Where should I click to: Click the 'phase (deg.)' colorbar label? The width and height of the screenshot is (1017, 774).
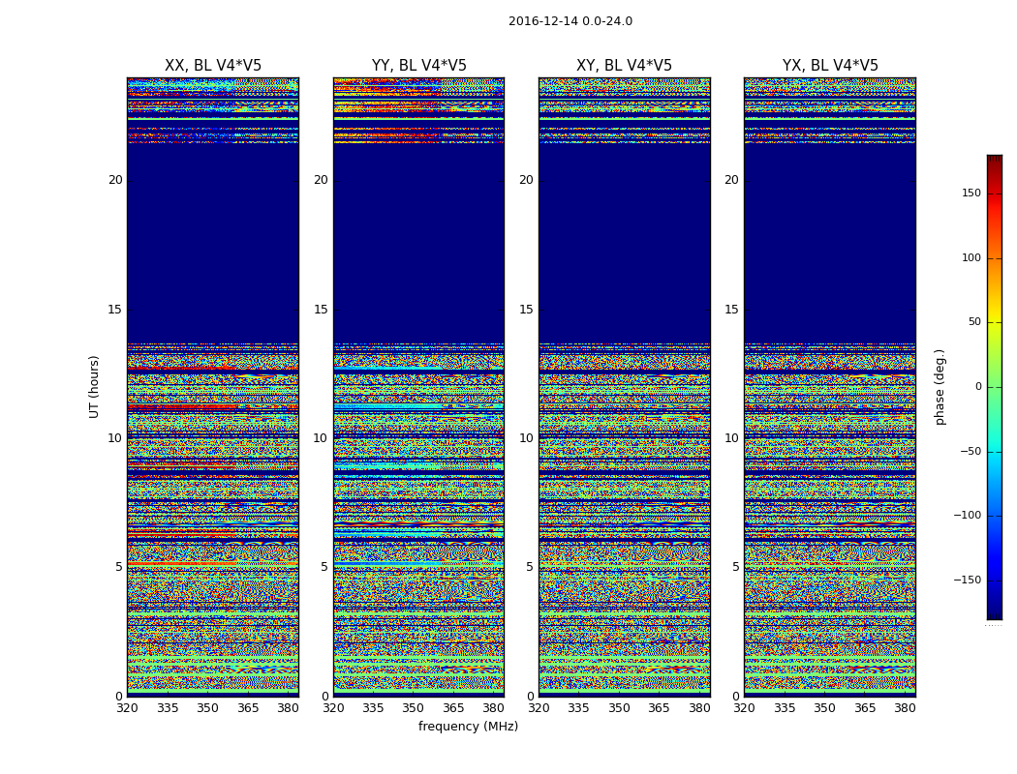click(940, 387)
